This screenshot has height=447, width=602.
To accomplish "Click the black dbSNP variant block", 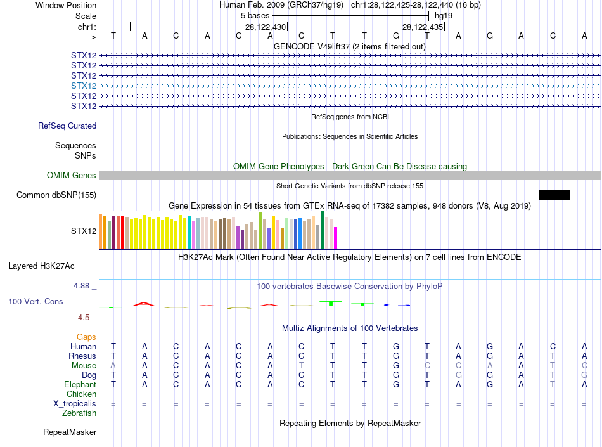I will (x=554, y=195).
